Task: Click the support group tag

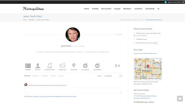Action: point(136,53)
